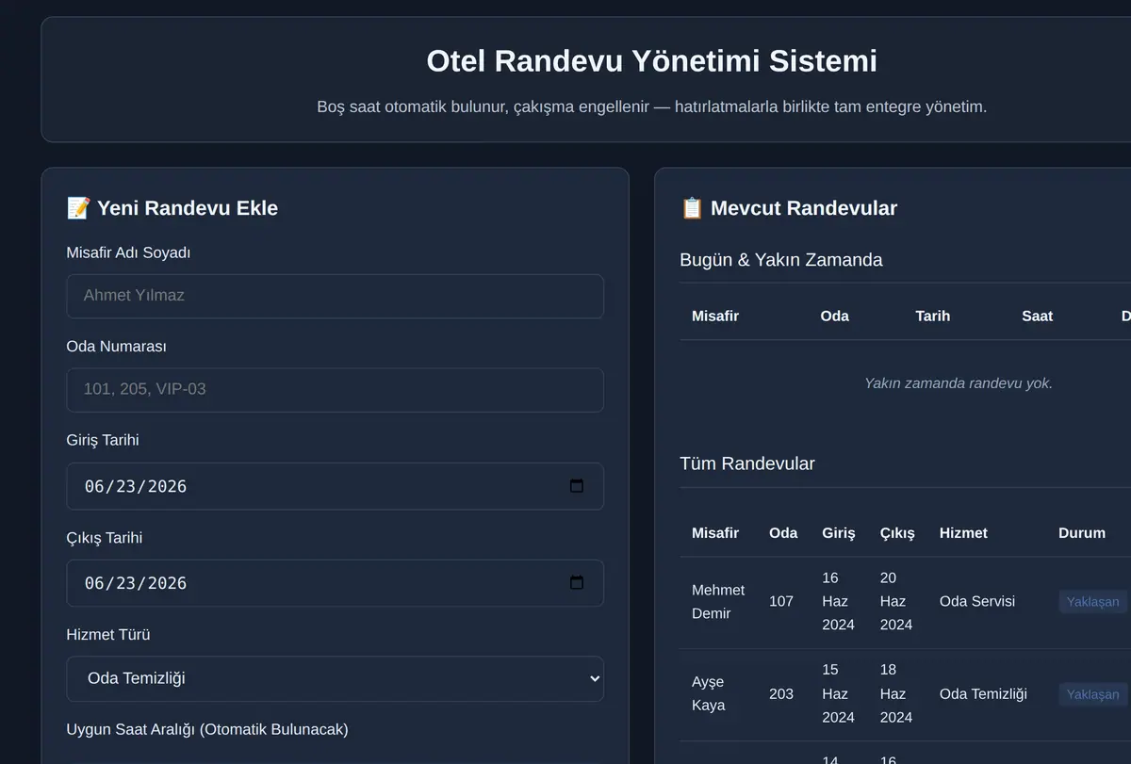Click the Mevcut Randevular panel title
This screenshot has width=1131, height=764.
click(x=789, y=208)
